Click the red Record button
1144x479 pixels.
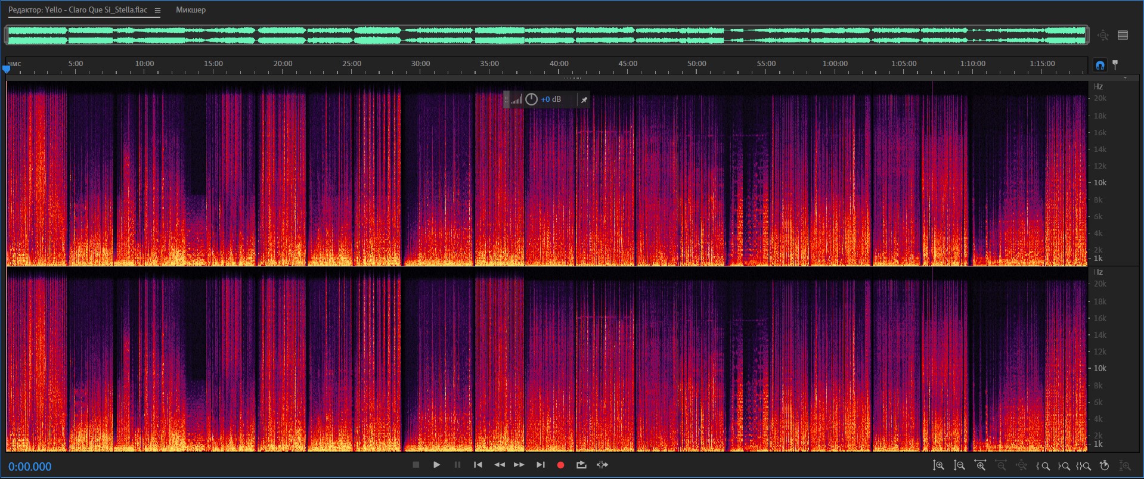(560, 465)
